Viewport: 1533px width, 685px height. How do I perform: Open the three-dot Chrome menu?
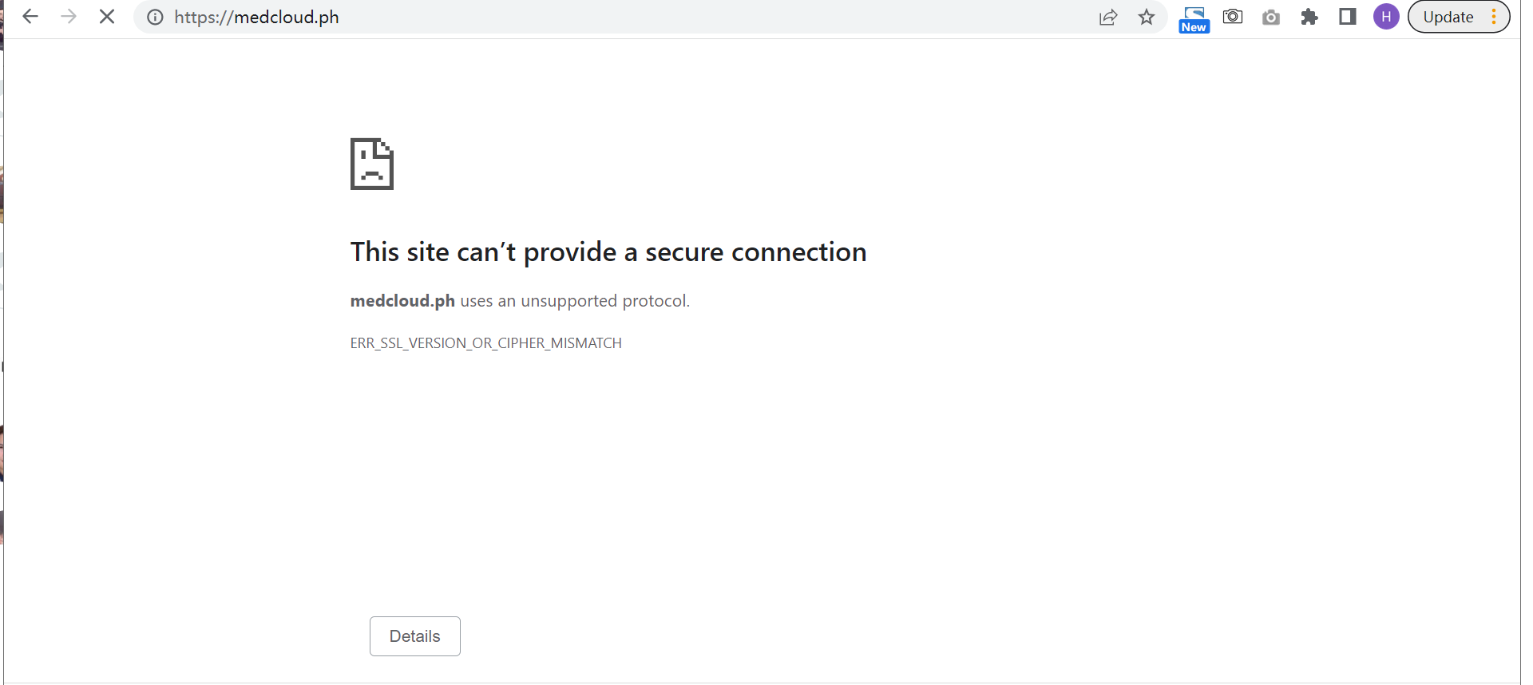coord(1494,17)
